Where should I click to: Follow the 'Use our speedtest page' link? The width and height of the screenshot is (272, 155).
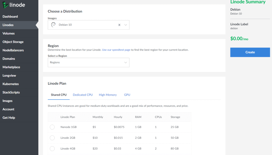click(116, 50)
